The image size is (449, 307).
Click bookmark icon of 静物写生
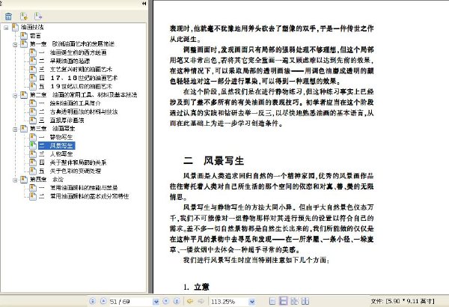33,137
